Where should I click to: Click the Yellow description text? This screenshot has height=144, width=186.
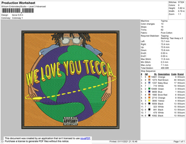tap(161, 101)
